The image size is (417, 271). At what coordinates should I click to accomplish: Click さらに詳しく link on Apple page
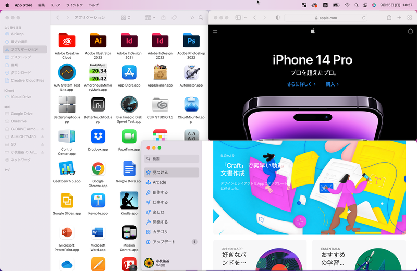(x=301, y=84)
